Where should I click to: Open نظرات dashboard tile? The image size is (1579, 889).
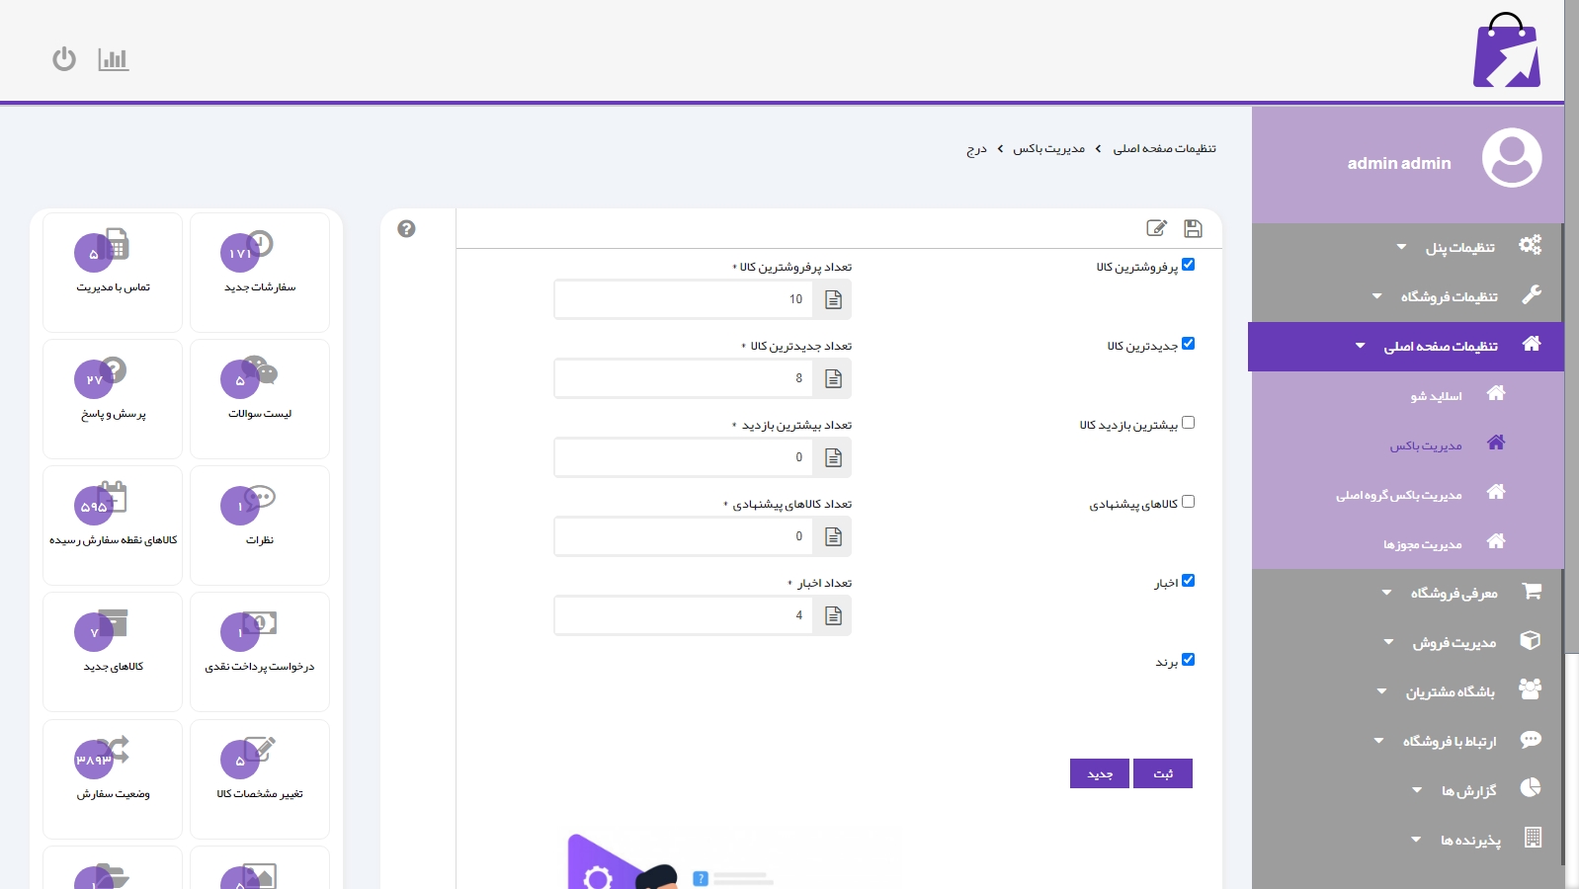coord(260,525)
